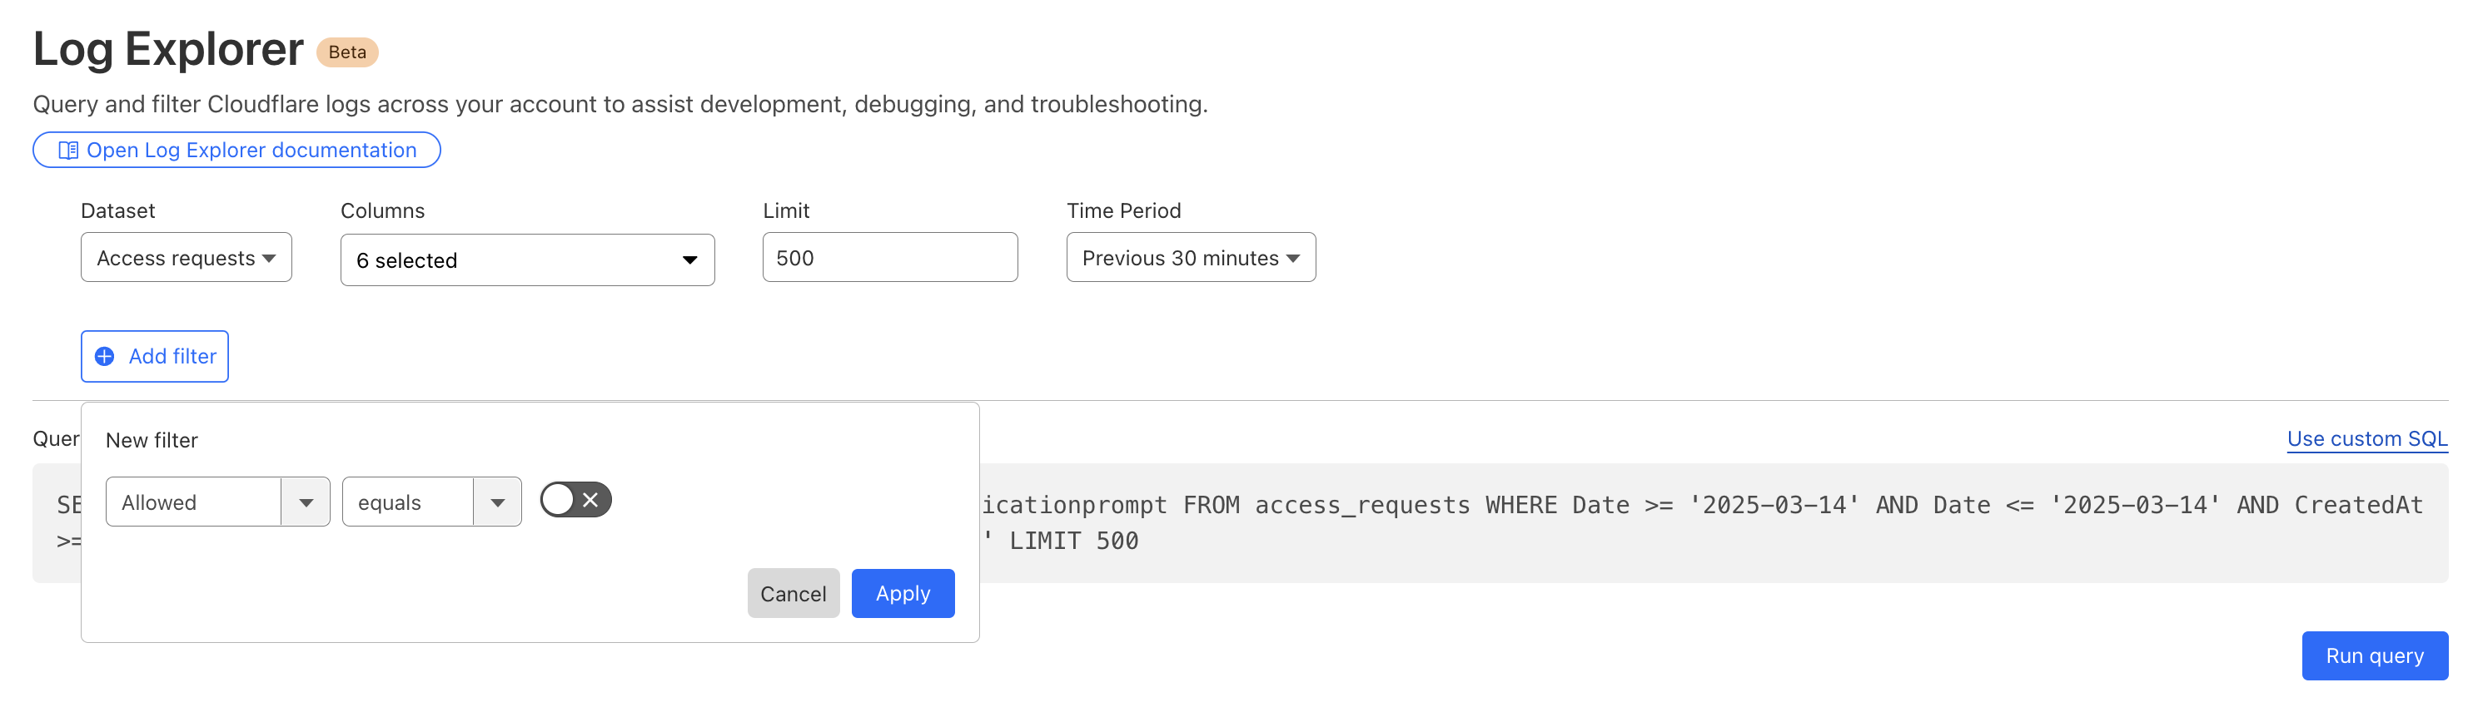2468x712 pixels.
Task: Open the equals operator selector
Action: [x=409, y=502]
